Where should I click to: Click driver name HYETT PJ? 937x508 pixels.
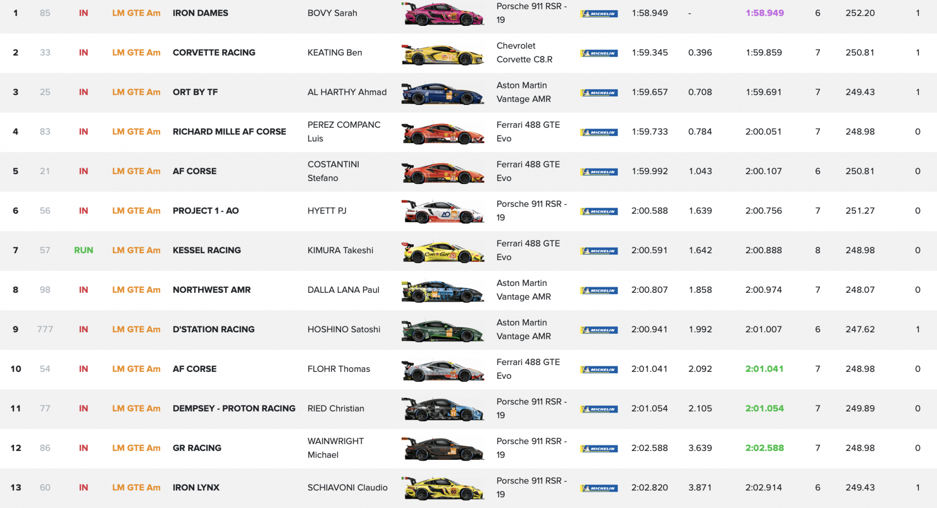click(x=327, y=211)
